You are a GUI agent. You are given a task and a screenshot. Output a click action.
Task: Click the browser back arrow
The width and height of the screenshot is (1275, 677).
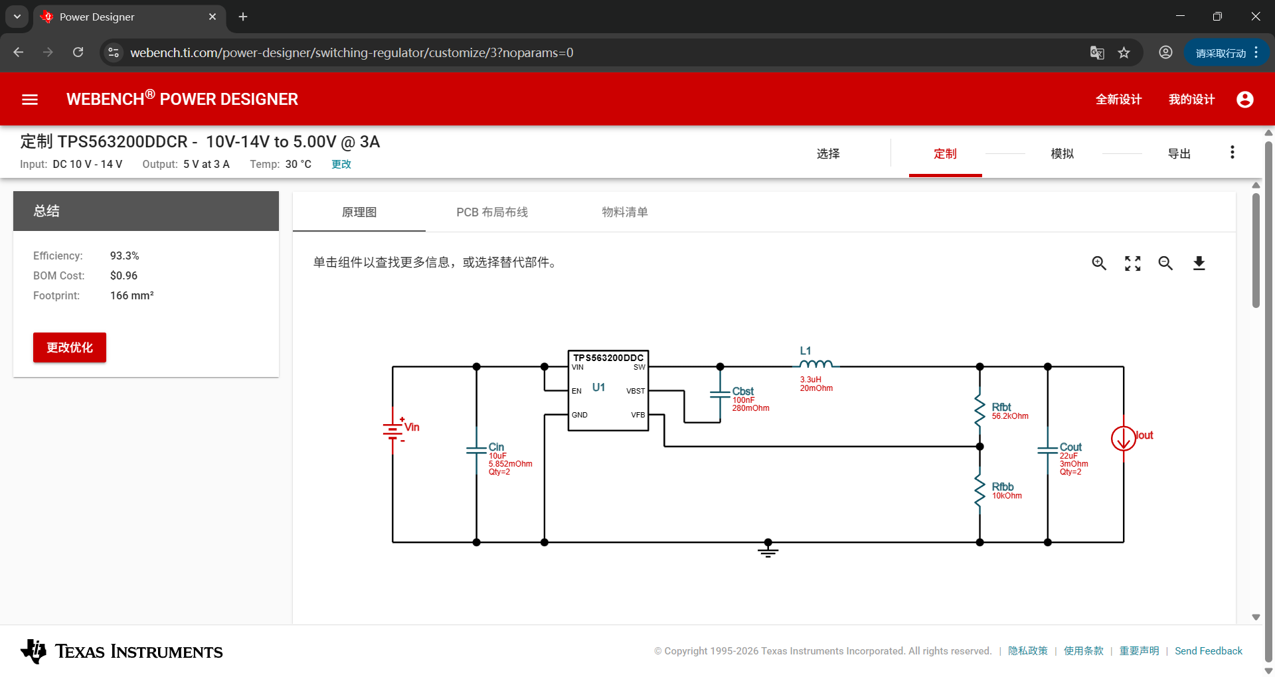tap(19, 52)
